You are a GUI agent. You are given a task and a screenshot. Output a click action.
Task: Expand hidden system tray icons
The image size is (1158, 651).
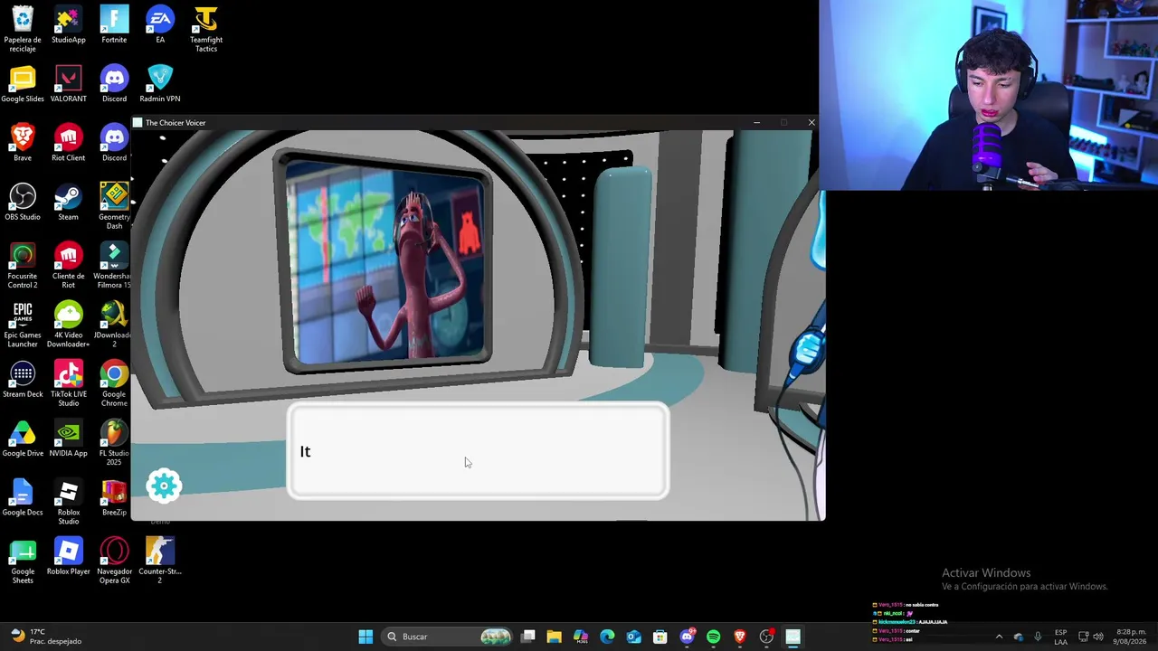(x=999, y=637)
